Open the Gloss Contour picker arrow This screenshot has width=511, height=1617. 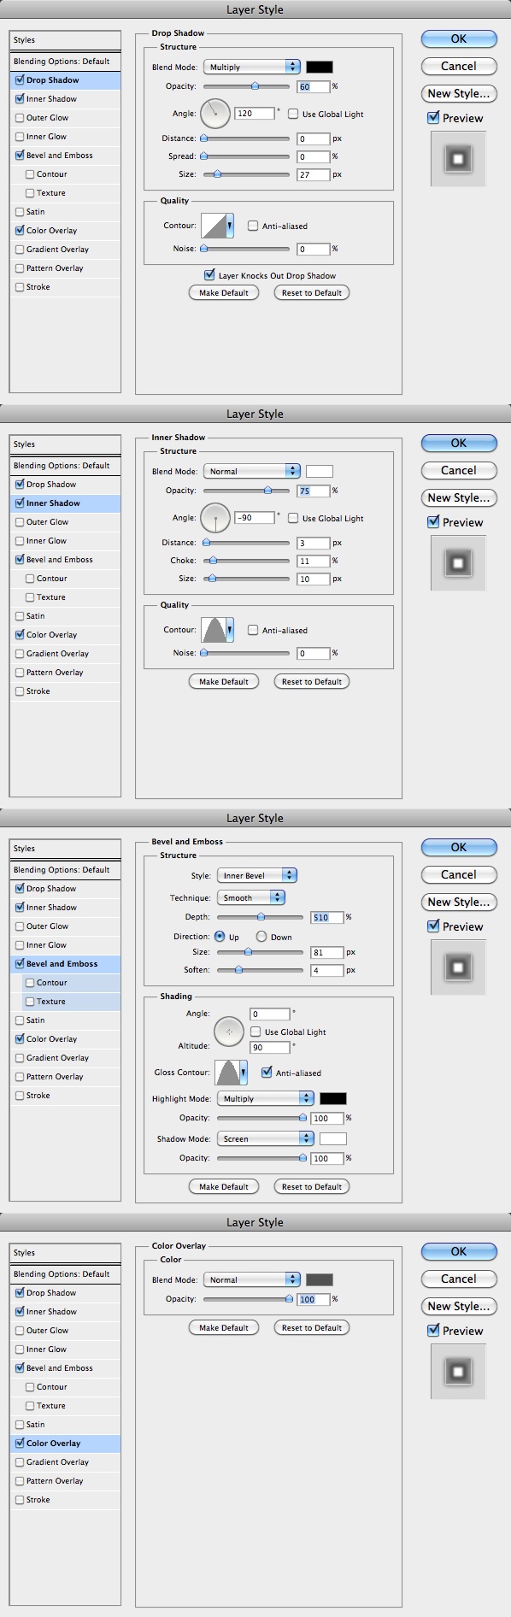click(x=244, y=1072)
